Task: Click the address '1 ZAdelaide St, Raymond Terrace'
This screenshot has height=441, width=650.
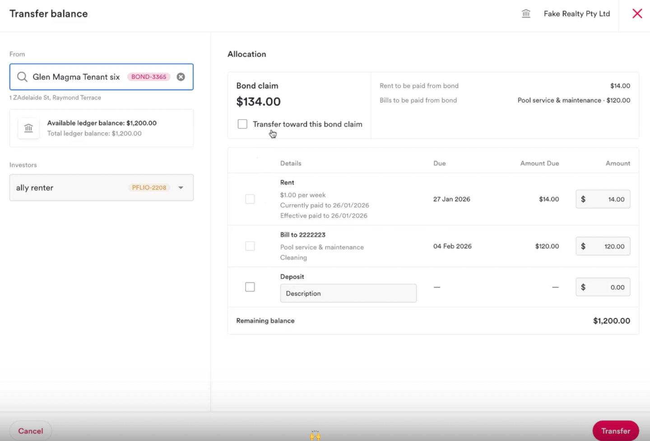Action: tap(55, 97)
